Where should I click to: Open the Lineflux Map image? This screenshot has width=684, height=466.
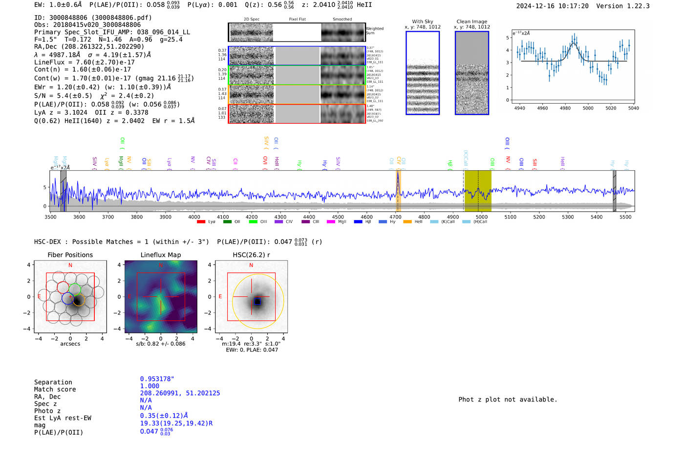tap(161, 296)
